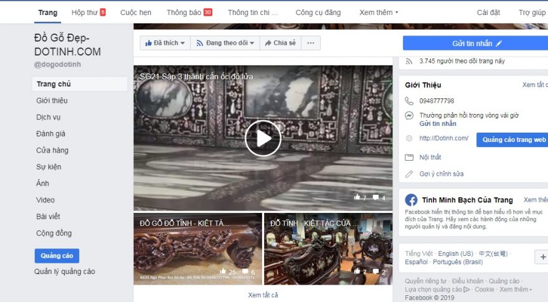
Task: Open Cửa hàng in sidebar
Action: coord(52,150)
